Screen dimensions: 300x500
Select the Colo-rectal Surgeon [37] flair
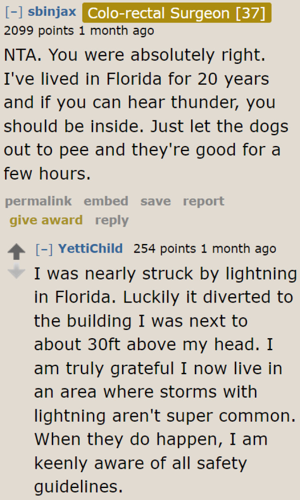coord(177,13)
